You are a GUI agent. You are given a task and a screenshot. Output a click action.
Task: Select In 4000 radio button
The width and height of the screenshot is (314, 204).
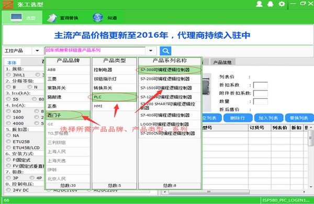click(x=8, y=123)
